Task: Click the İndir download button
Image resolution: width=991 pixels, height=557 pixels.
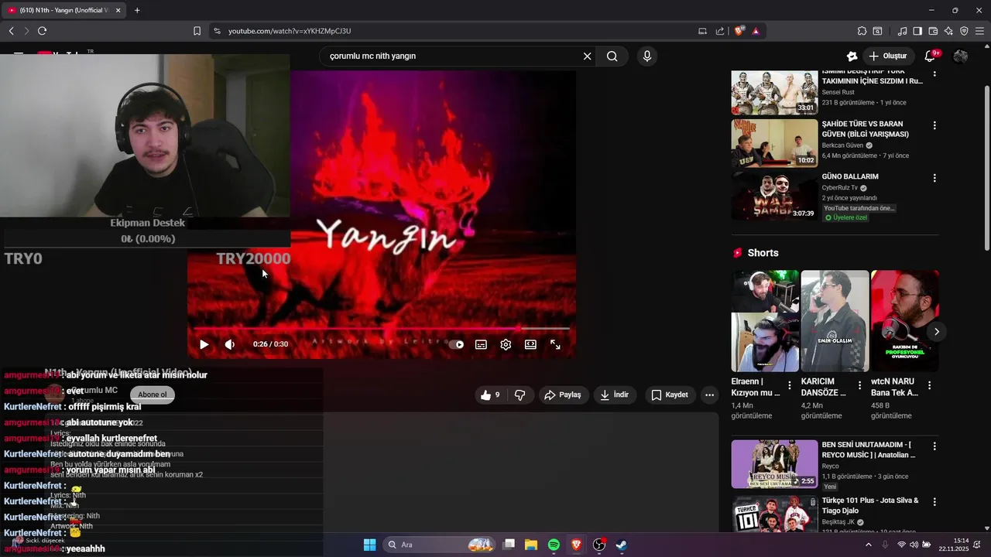Action: click(x=615, y=395)
